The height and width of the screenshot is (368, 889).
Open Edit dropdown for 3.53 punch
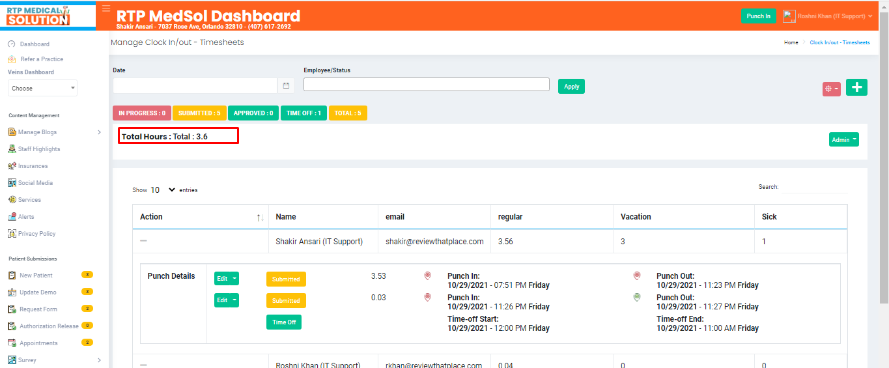227,279
